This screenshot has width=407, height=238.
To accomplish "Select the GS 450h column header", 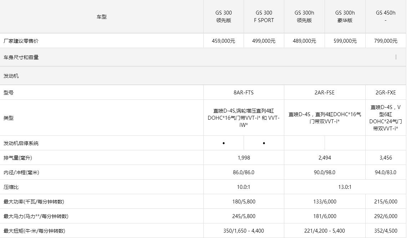I will coord(386,17).
